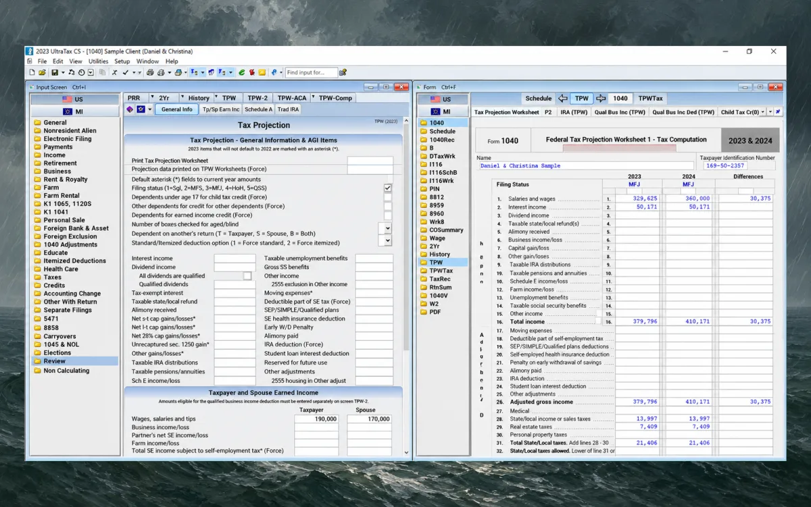Open the save icon dropdown arrow
The image size is (811, 507).
63,72
